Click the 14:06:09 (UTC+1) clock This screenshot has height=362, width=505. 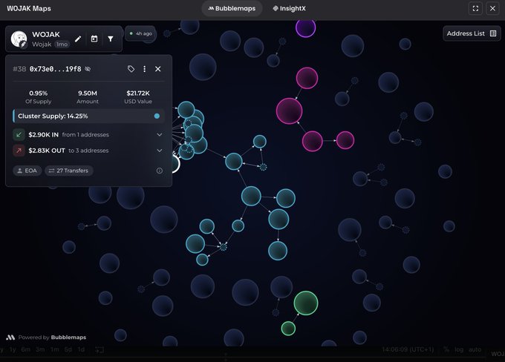[x=408, y=349]
